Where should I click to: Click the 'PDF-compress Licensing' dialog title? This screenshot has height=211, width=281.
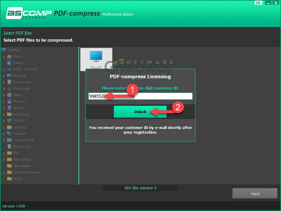pos(140,77)
